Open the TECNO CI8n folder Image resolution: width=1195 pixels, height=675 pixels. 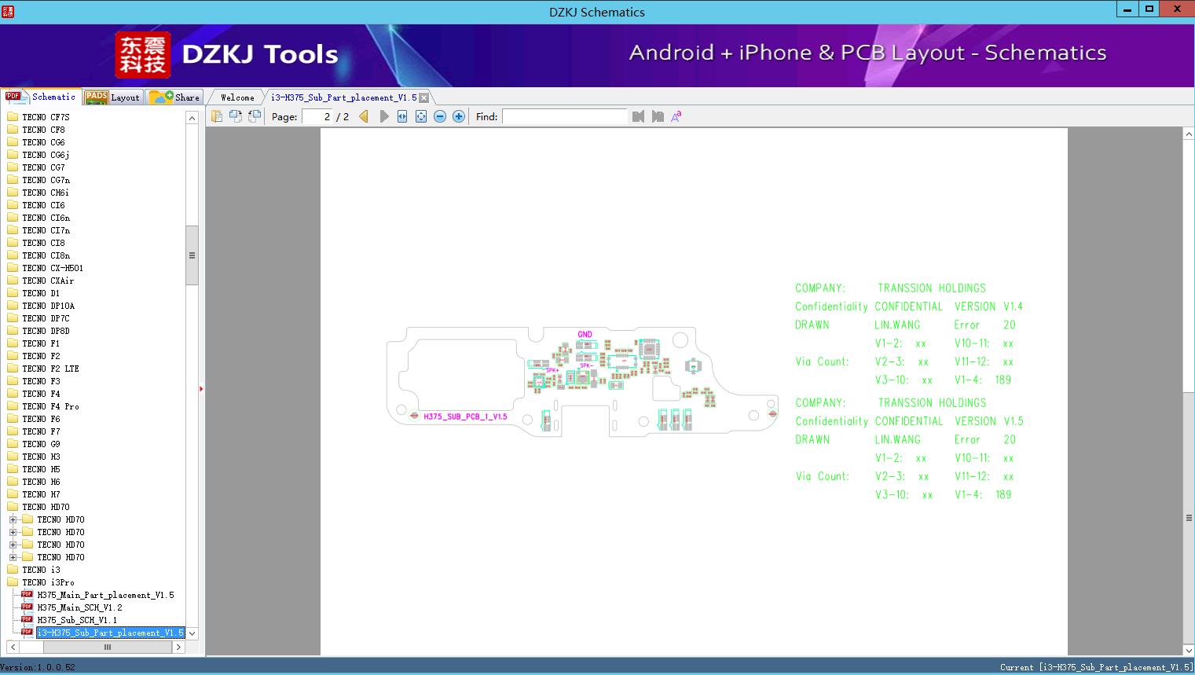[x=46, y=255]
